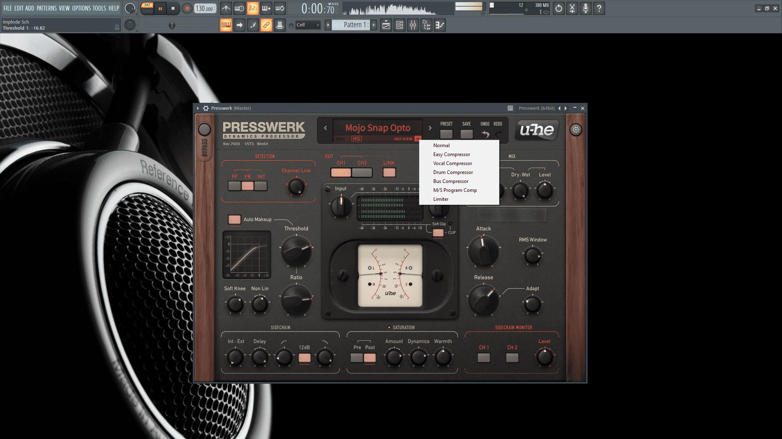
Task: Open help with the question mark icon
Action: [x=599, y=8]
